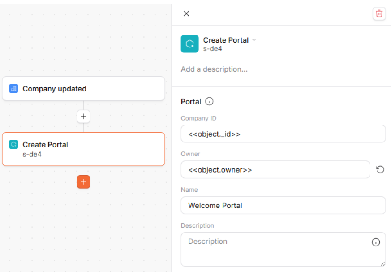Open the Create Portal title dropdown chevron
Image resolution: width=391 pixels, height=272 pixels.
[254, 40]
